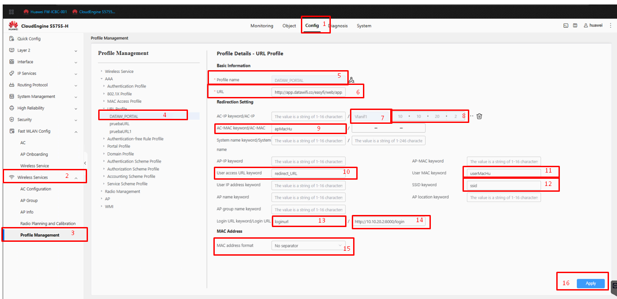Open the three-dot more options menu
The image size is (617, 299).
[x=611, y=25]
